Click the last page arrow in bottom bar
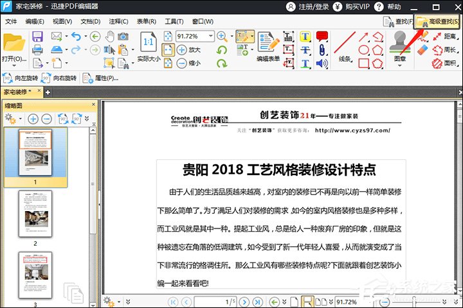463x308 pixels. pyautogui.click(x=257, y=302)
